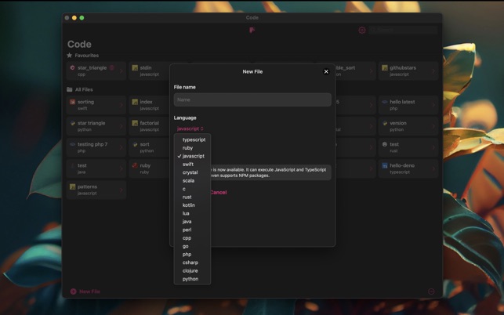Expand chevron on hello-deno card
The height and width of the screenshot is (315, 504).
pyautogui.click(x=433, y=168)
